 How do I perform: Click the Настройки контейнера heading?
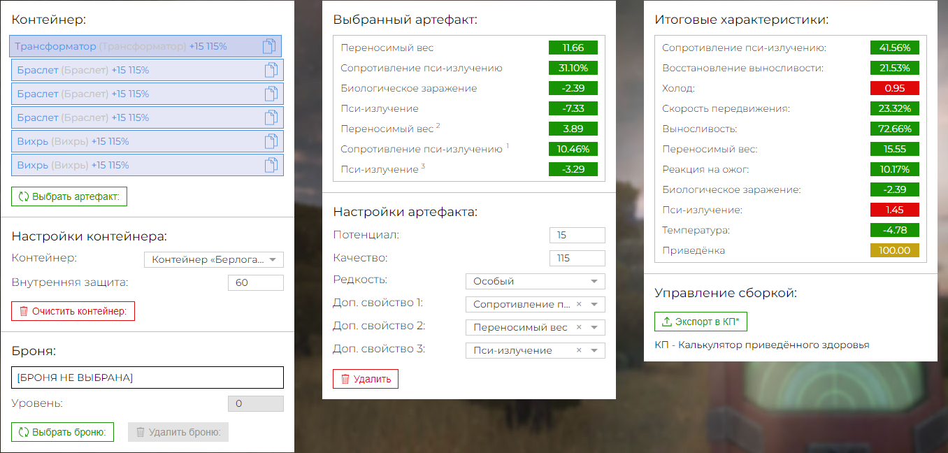pos(89,236)
